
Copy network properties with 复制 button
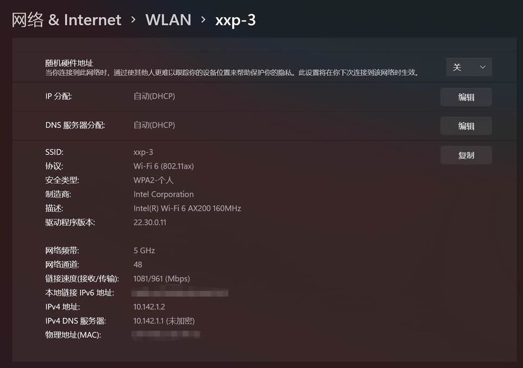pyautogui.click(x=466, y=155)
